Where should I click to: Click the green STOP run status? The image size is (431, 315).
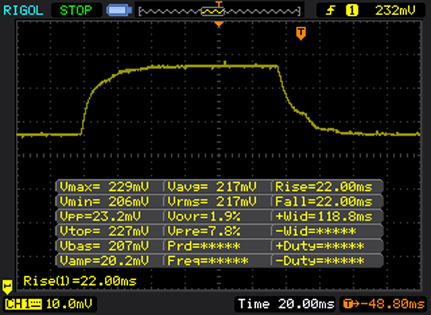(76, 11)
